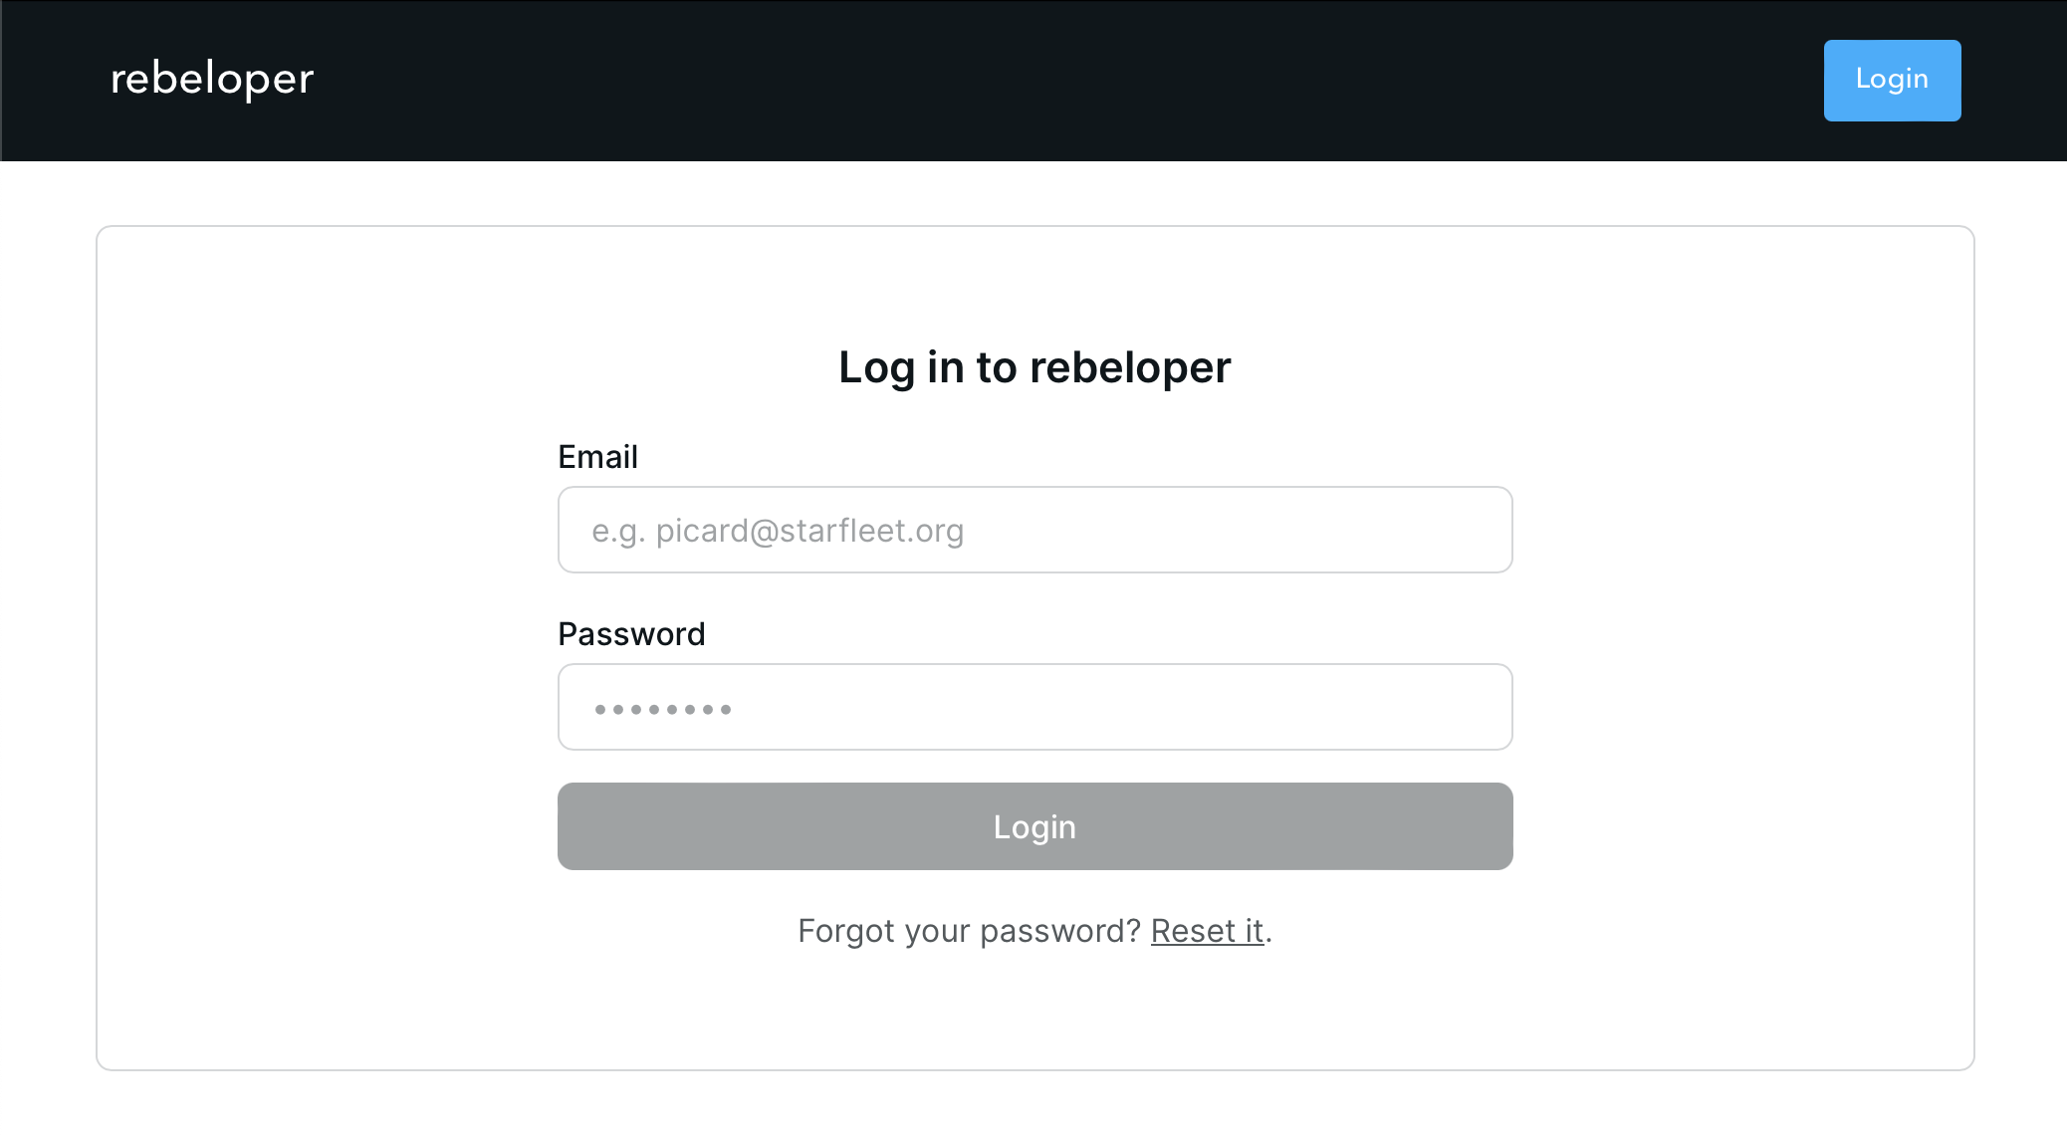Focus the Email input field
This screenshot has height=1135, width=2067.
pyautogui.click(x=1034, y=530)
